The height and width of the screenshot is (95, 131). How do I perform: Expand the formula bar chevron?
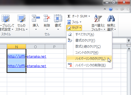pyautogui.click(x=129, y=41)
